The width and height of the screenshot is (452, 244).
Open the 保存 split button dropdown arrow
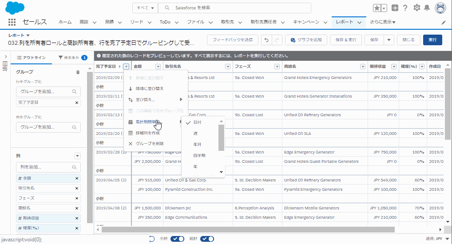click(x=389, y=40)
